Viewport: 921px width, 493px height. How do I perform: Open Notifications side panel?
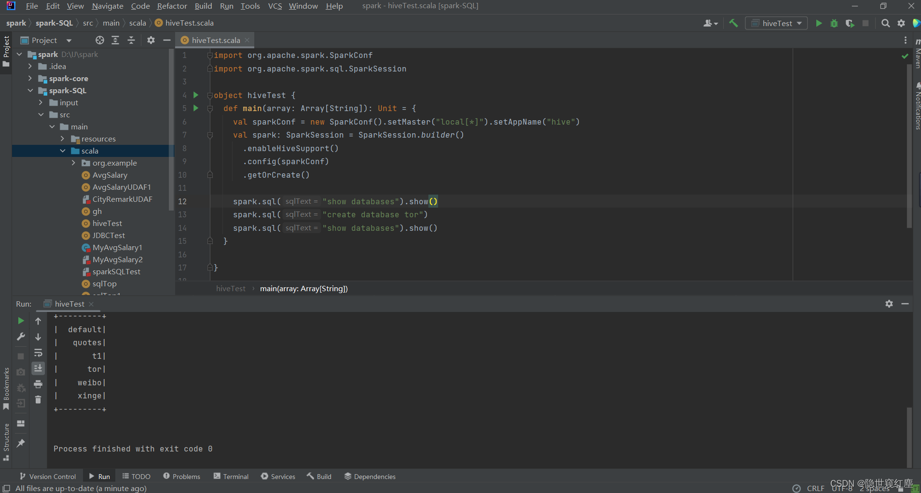tap(917, 106)
